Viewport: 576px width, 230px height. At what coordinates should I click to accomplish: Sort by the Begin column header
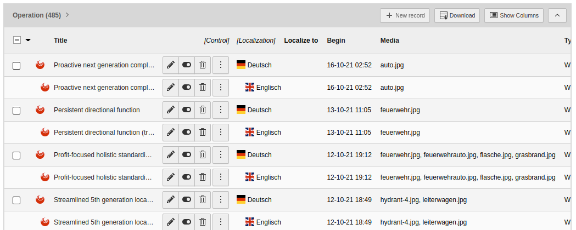point(336,41)
